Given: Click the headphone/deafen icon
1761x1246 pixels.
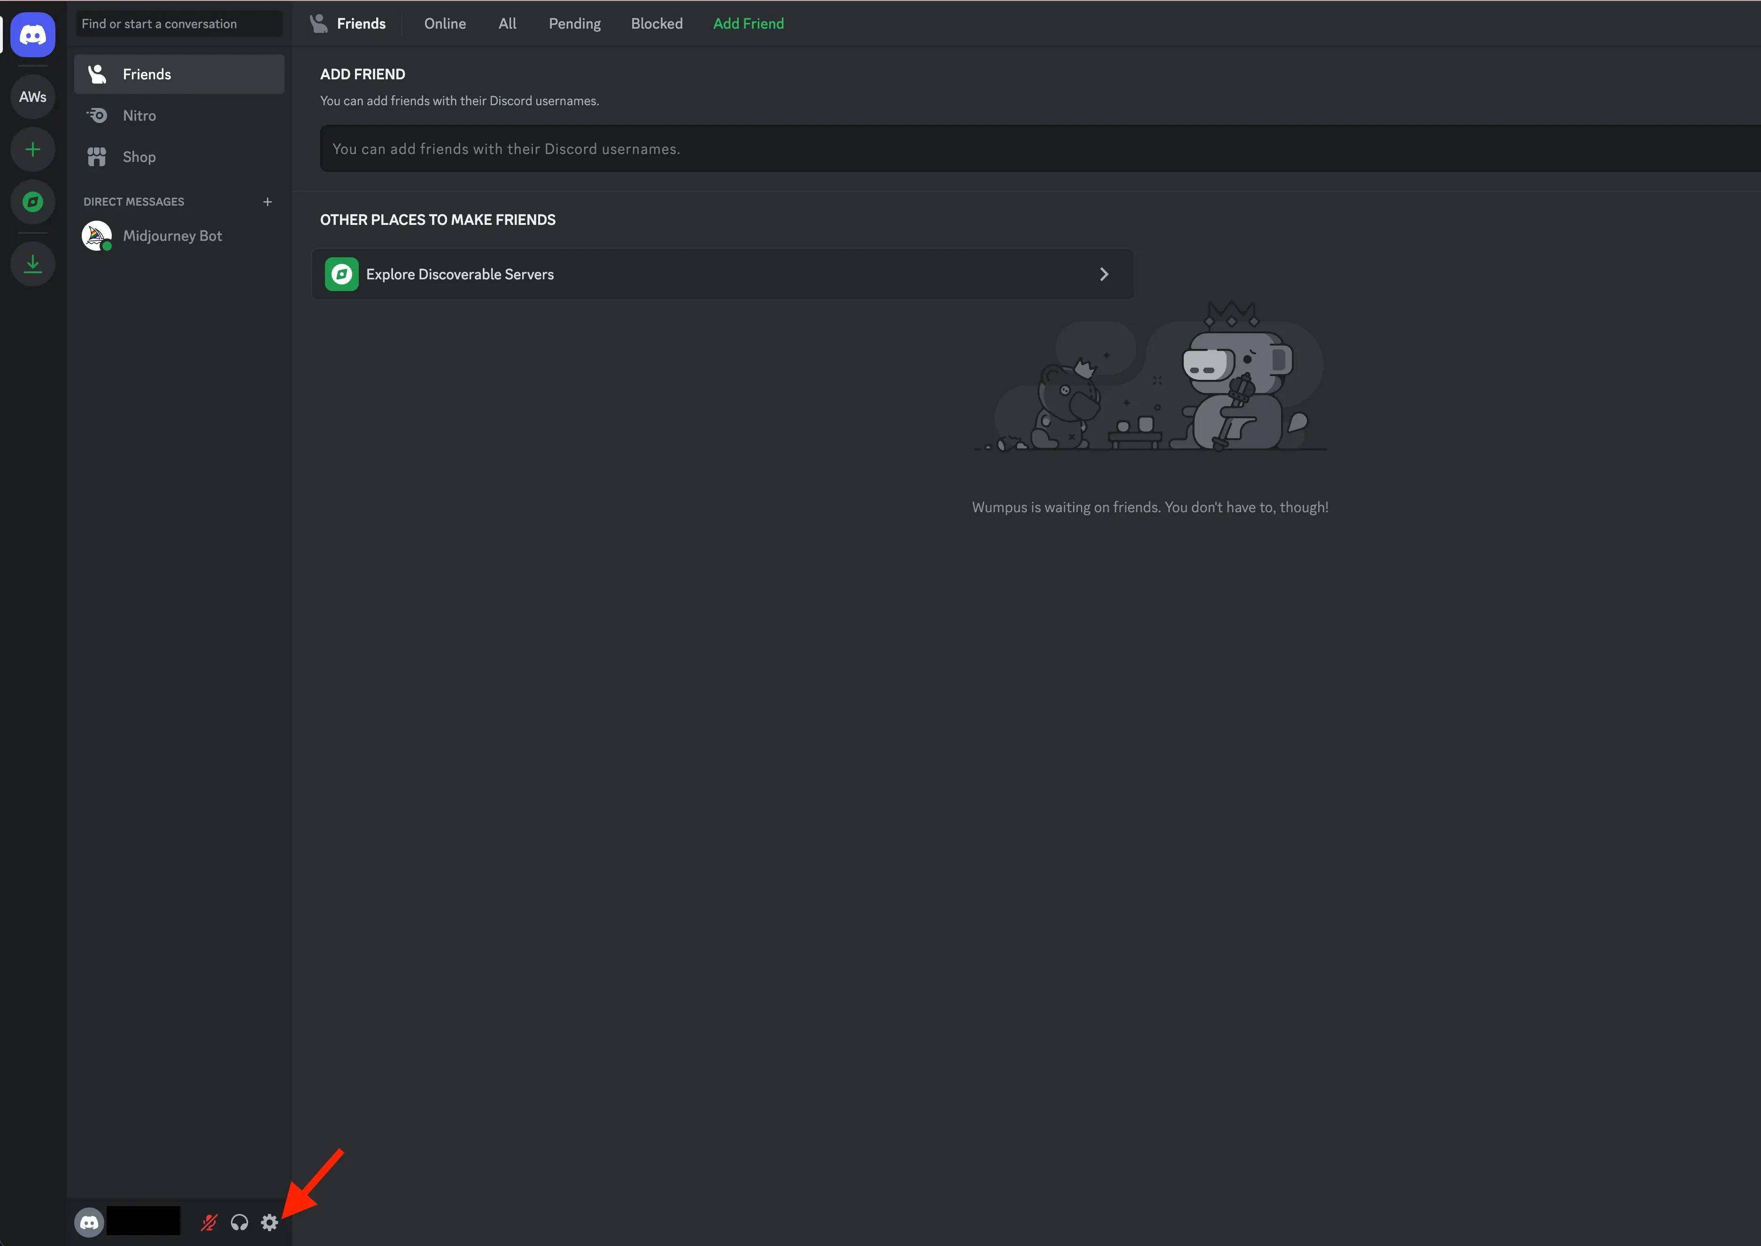Looking at the screenshot, I should (x=240, y=1222).
